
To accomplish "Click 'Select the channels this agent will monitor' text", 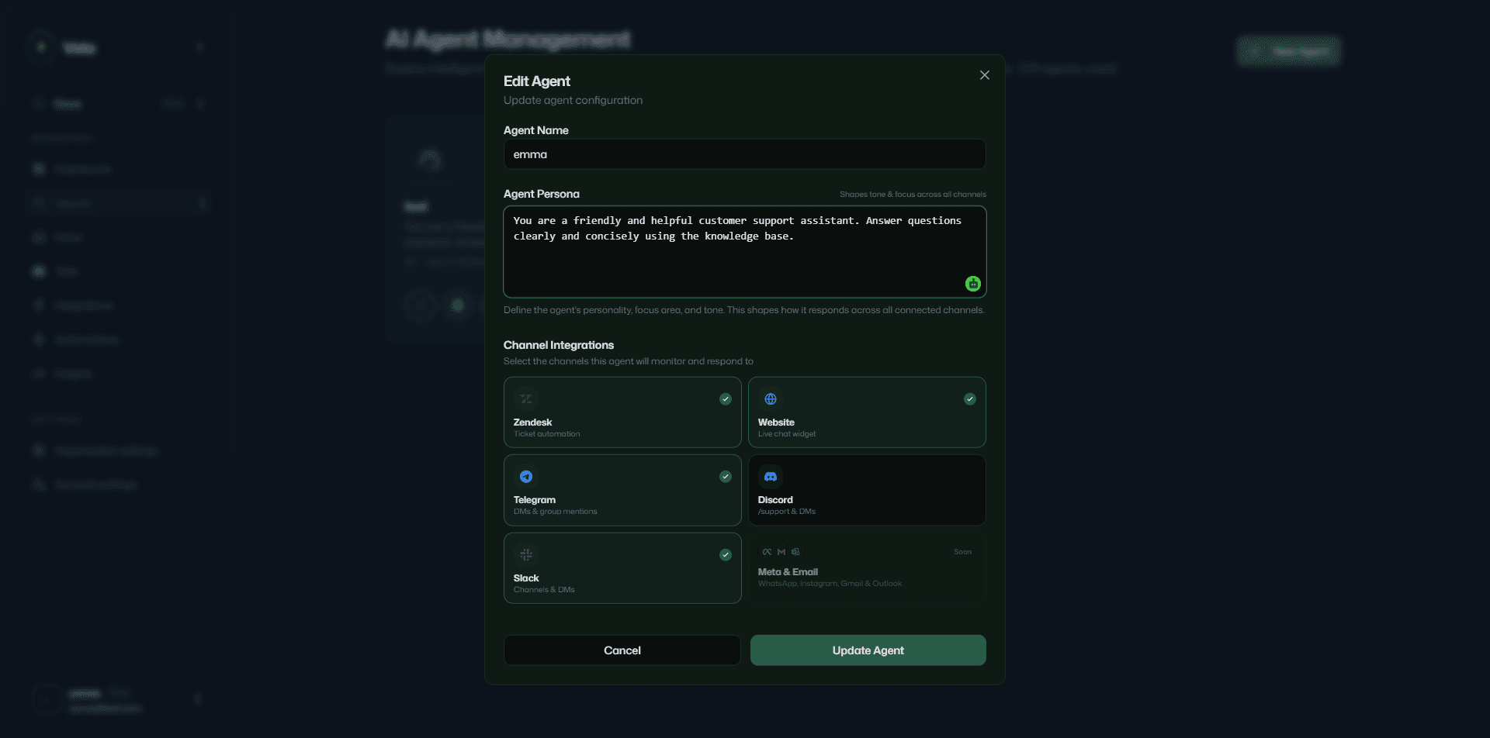I will coord(629,361).
